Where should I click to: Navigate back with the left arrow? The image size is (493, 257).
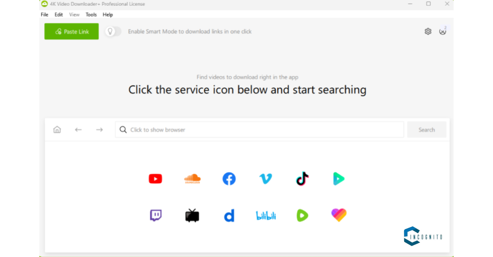click(x=78, y=130)
